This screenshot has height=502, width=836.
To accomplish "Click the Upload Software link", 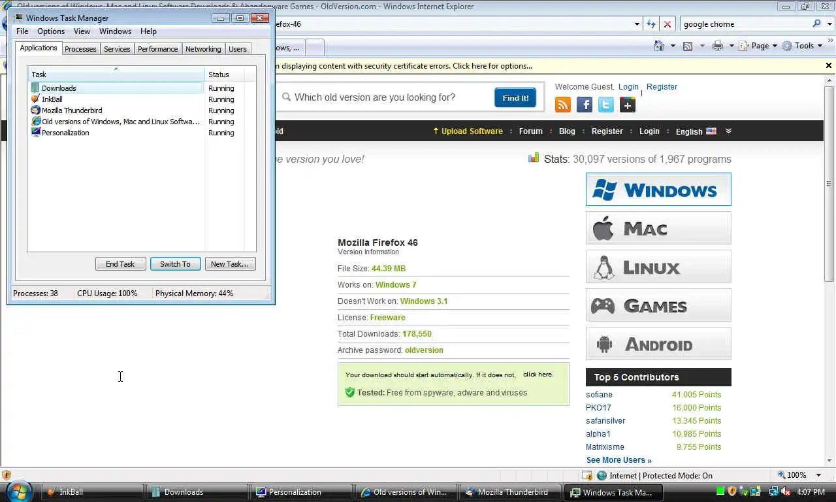I will point(468,131).
